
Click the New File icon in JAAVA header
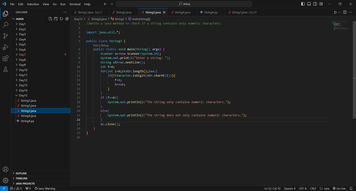point(51,19)
